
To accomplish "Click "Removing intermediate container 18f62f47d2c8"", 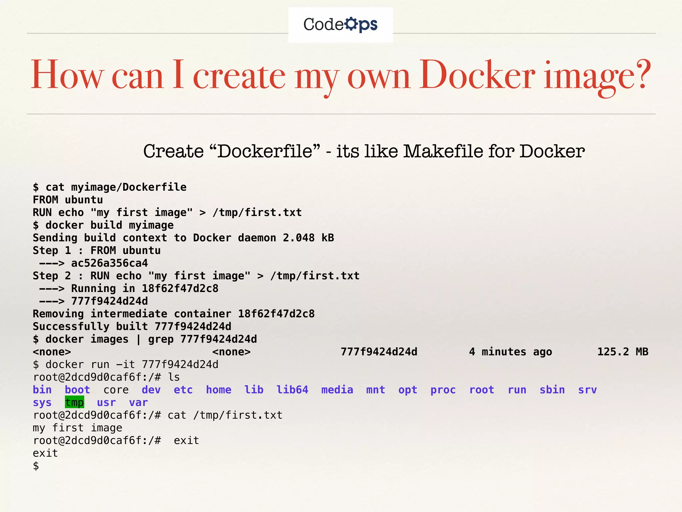I will pyautogui.click(x=173, y=314).
